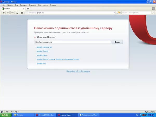This screenshot has width=156, height=117.
Task: Open the Виджеты menu
Action: pos(32,5)
